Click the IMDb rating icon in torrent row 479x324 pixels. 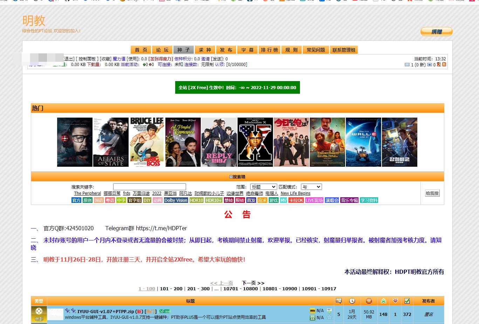click(x=313, y=311)
